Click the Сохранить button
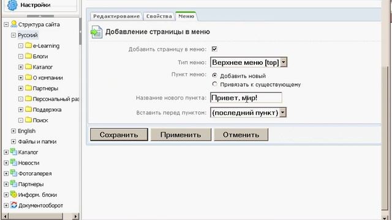This screenshot has width=392, height=220. (119, 134)
